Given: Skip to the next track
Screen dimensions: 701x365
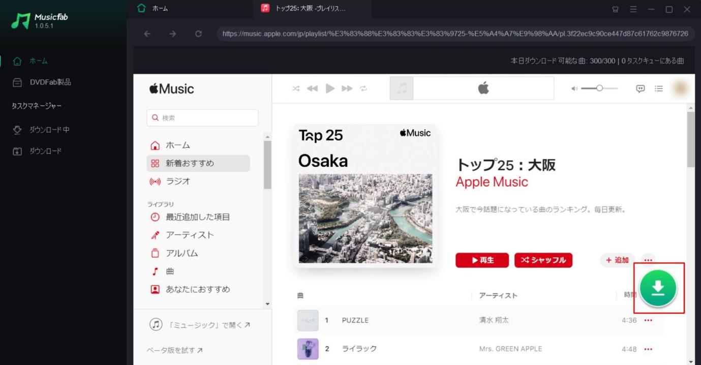Looking at the screenshot, I should [x=347, y=88].
